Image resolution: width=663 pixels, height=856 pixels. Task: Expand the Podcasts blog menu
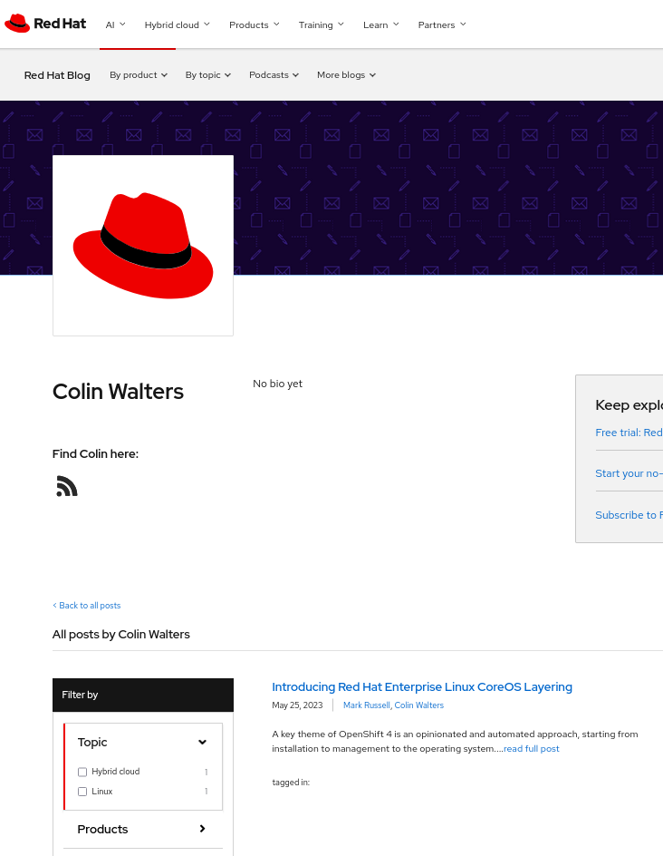(274, 74)
